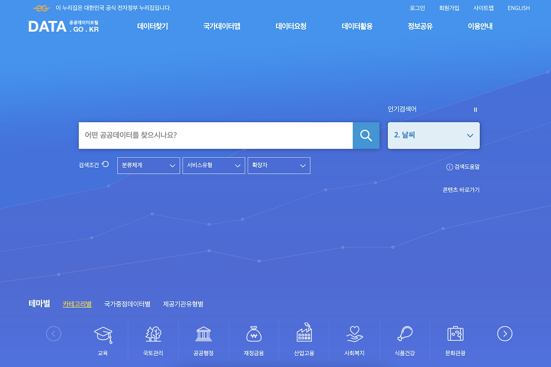Switch to the 제공기관유형별 tab

[x=183, y=304]
